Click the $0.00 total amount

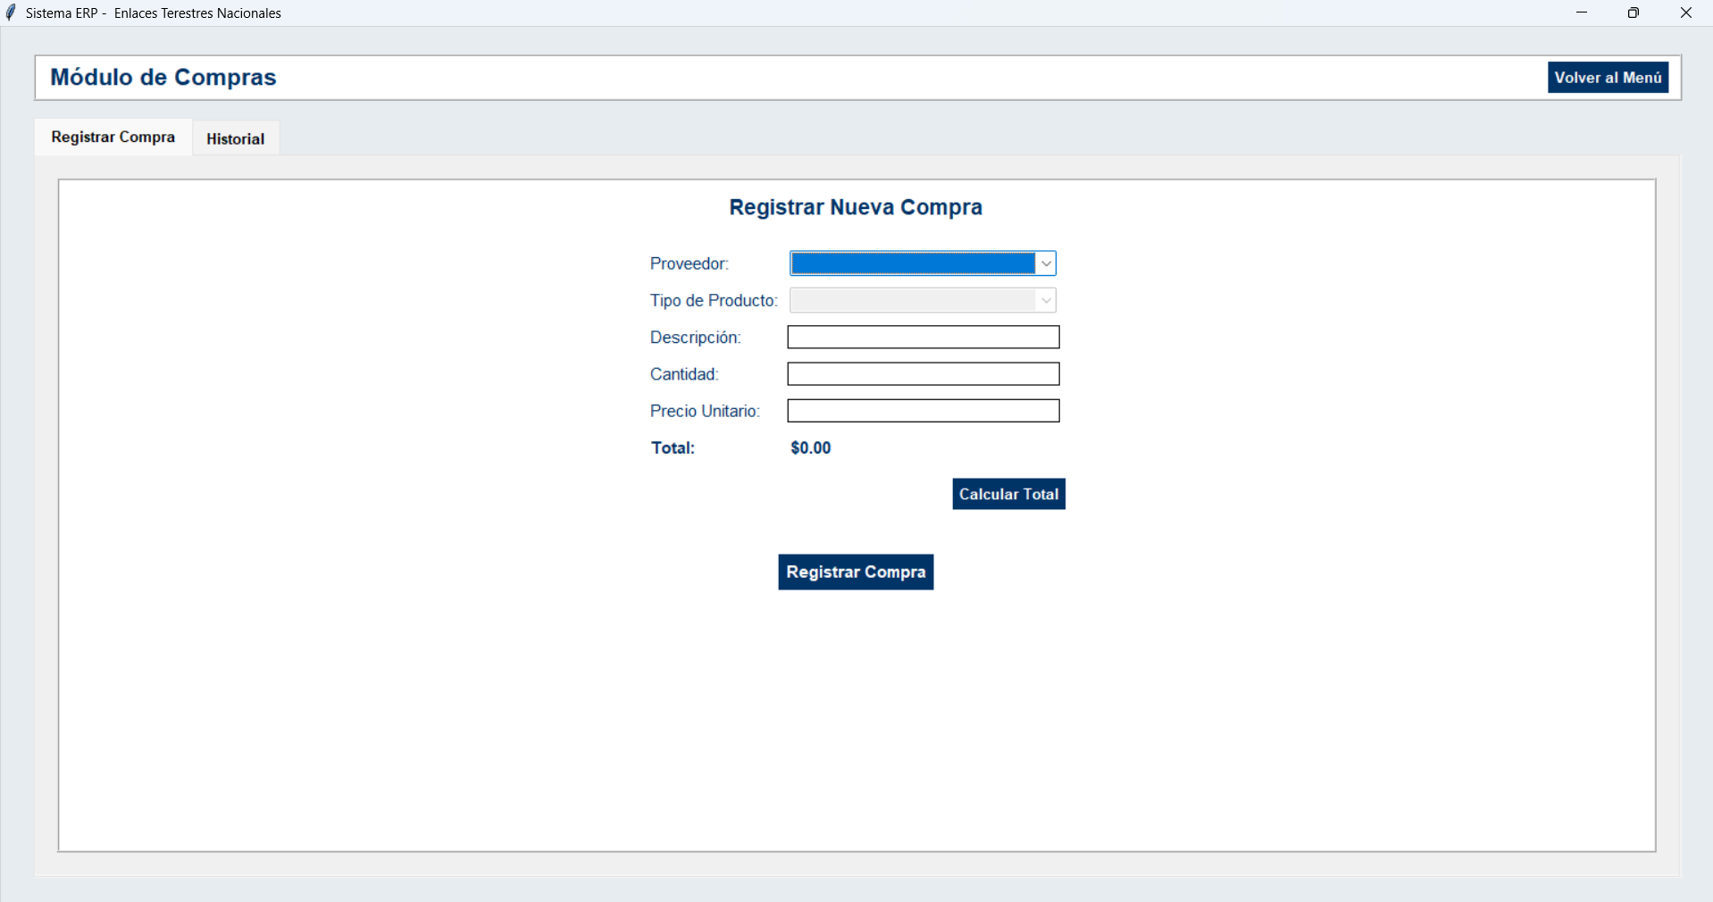click(x=811, y=447)
